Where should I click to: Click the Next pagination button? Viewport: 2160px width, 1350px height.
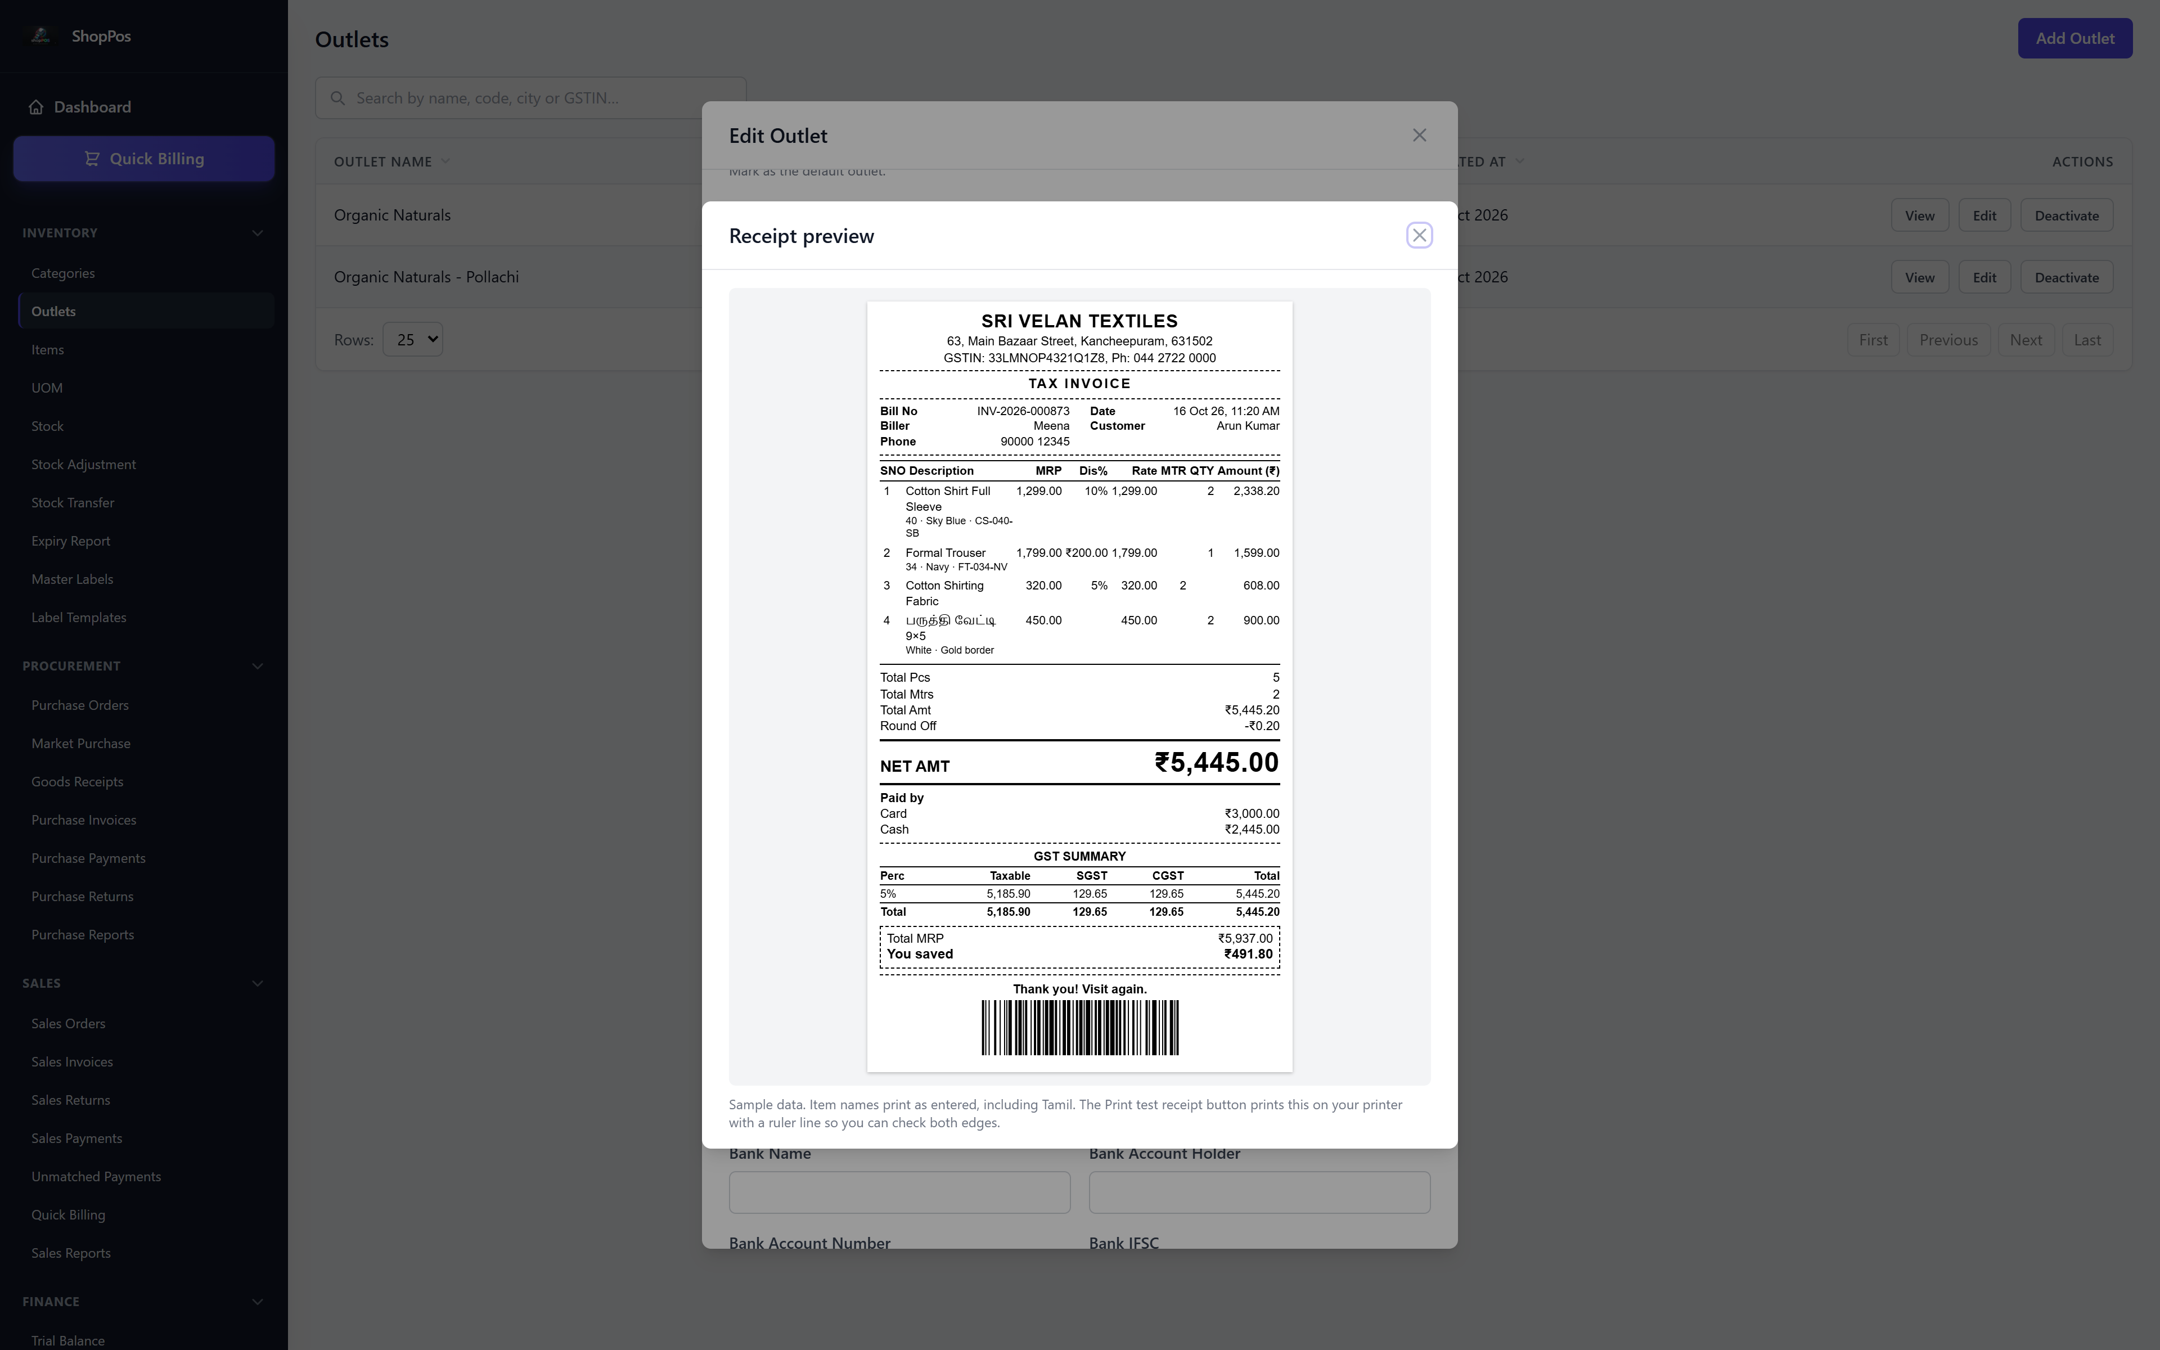[2025, 340]
